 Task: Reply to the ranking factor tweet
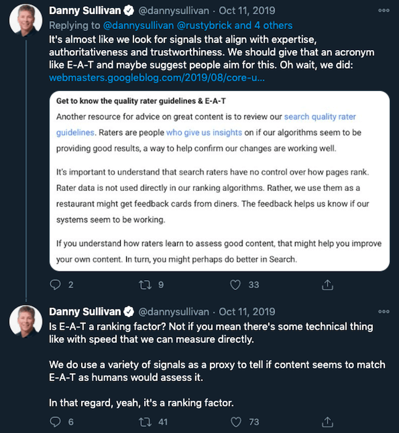point(55,422)
